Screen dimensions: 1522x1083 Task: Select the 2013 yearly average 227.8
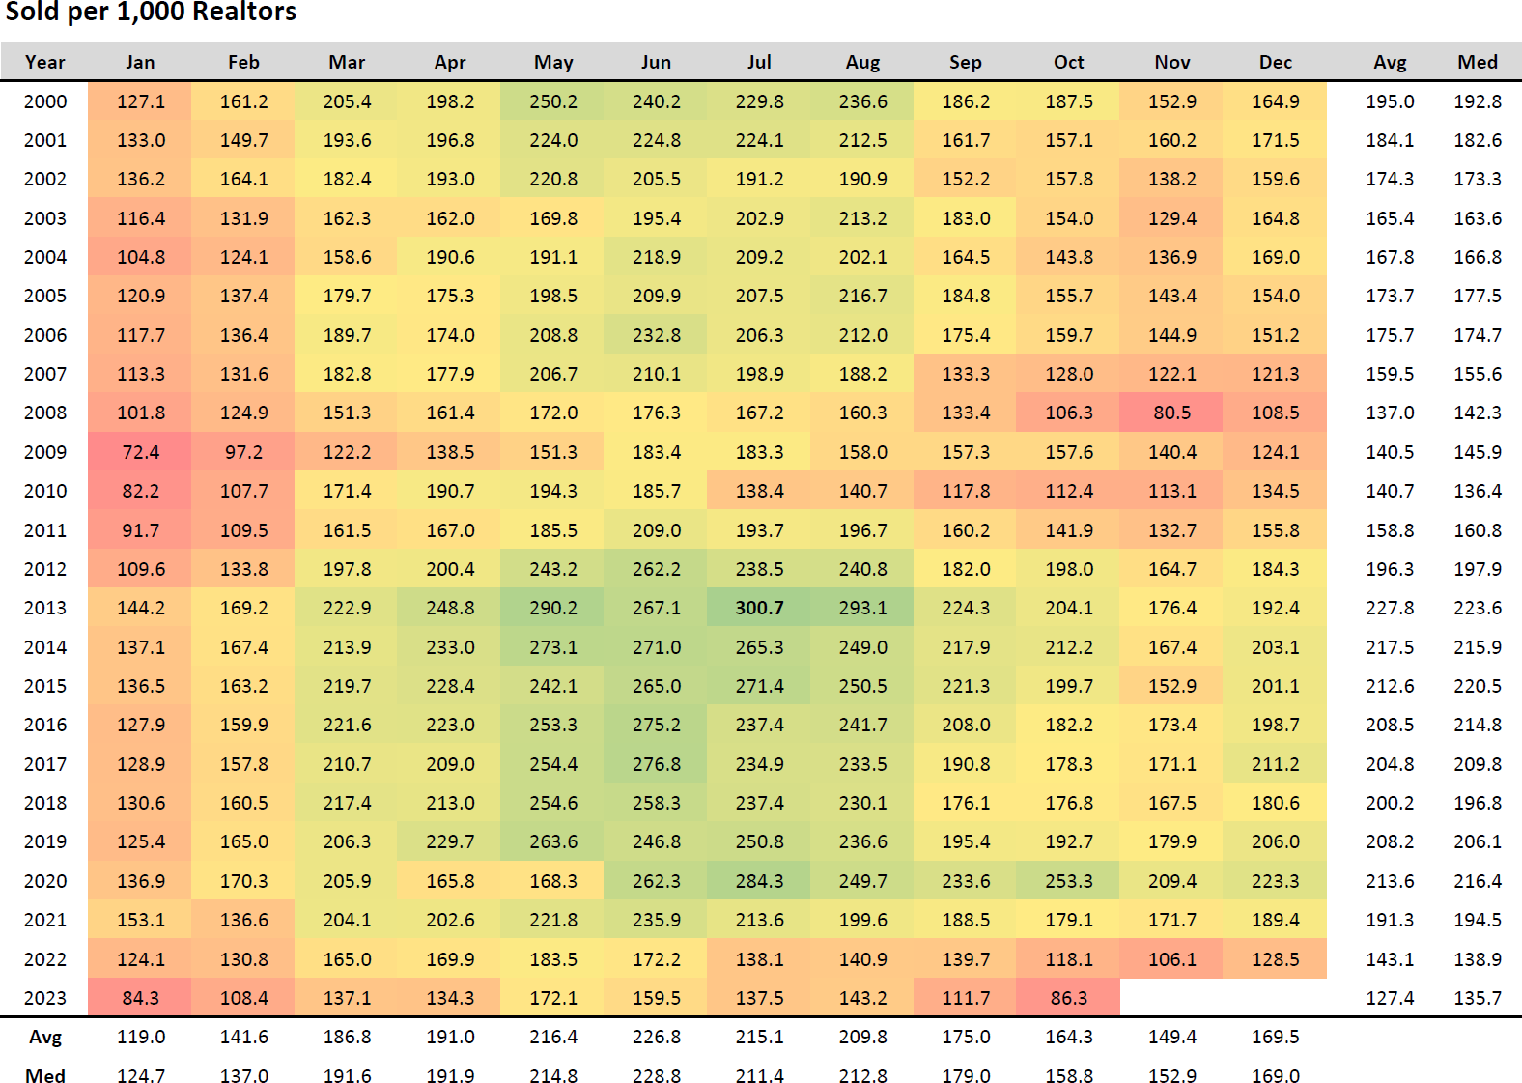point(1390,608)
